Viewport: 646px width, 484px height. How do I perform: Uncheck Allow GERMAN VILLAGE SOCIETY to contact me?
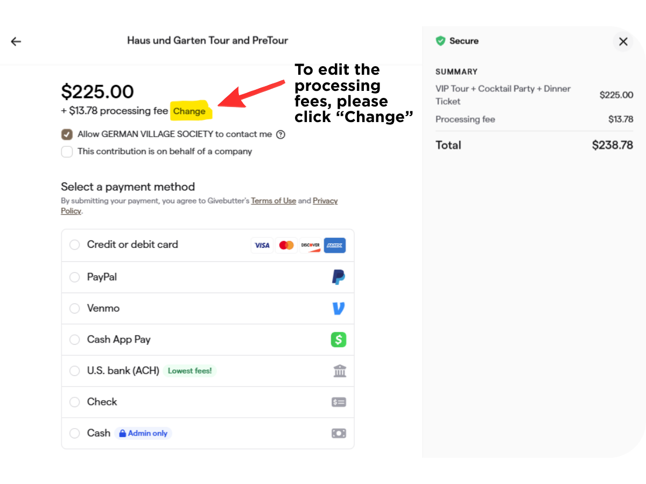coord(67,134)
